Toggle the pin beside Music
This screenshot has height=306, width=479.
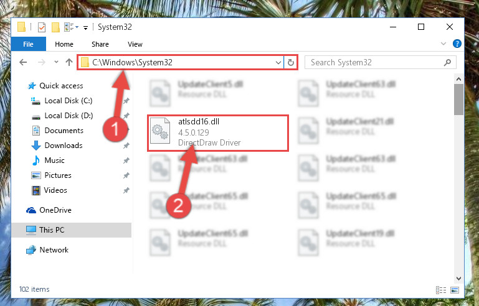126,160
